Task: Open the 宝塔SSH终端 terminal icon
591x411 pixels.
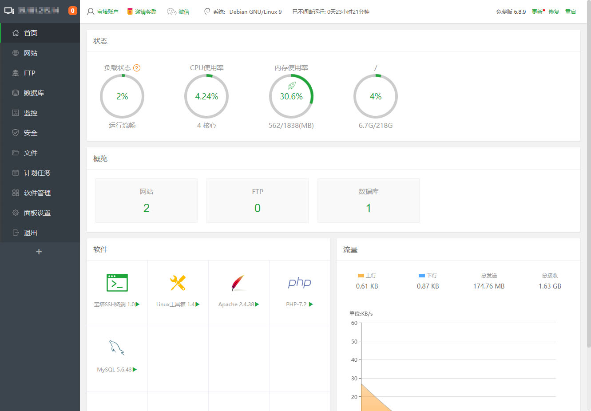Action: (117, 283)
